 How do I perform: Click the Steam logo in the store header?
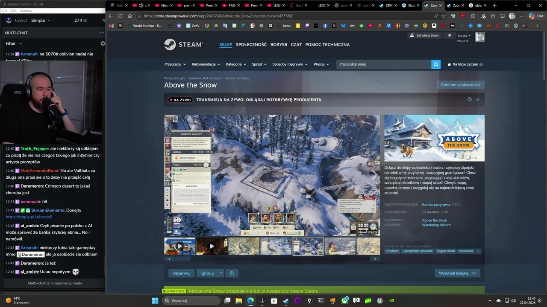183,44
